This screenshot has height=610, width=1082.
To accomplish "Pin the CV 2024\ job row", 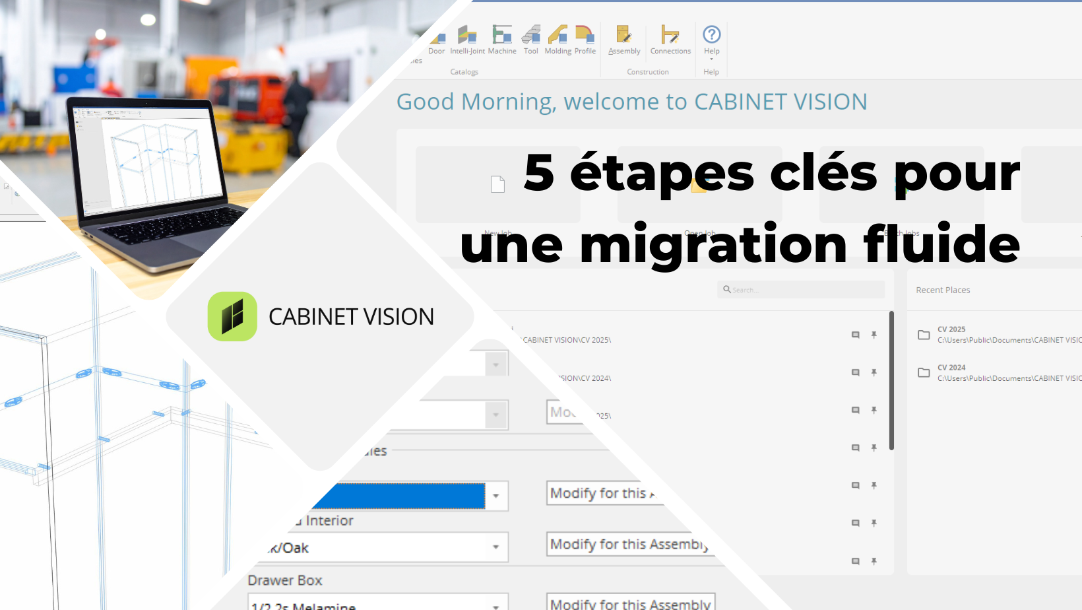I will click(x=874, y=372).
